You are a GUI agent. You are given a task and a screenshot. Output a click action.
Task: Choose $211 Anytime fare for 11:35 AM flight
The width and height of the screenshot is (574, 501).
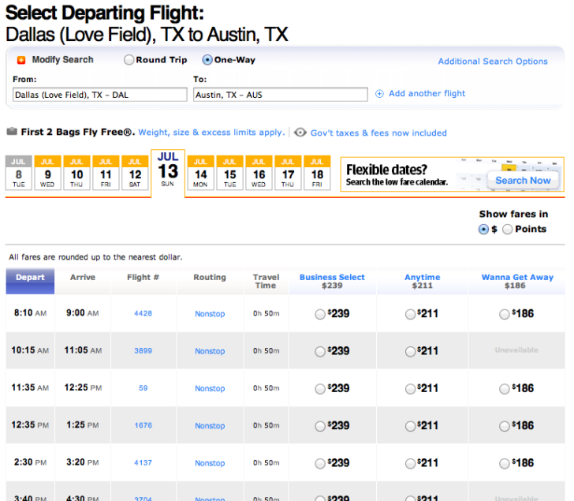(x=410, y=389)
